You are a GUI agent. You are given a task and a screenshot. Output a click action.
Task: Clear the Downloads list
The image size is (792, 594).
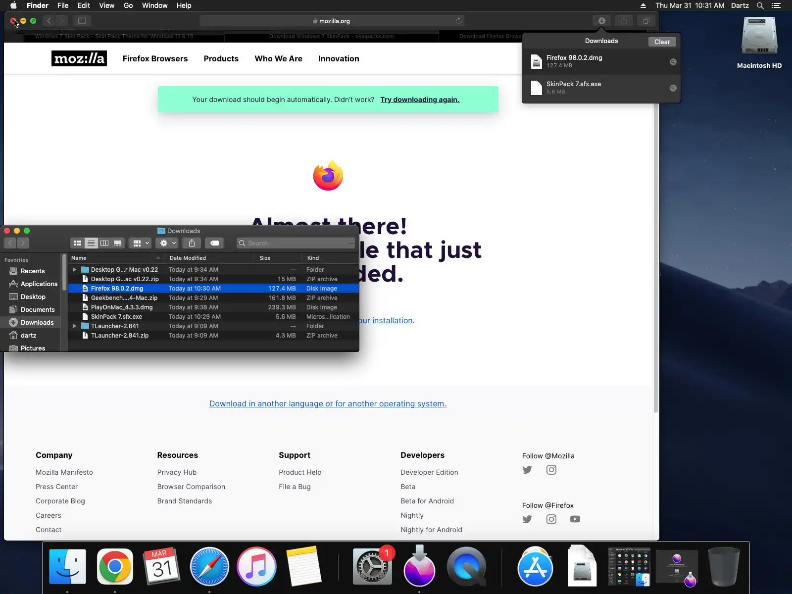tap(662, 42)
